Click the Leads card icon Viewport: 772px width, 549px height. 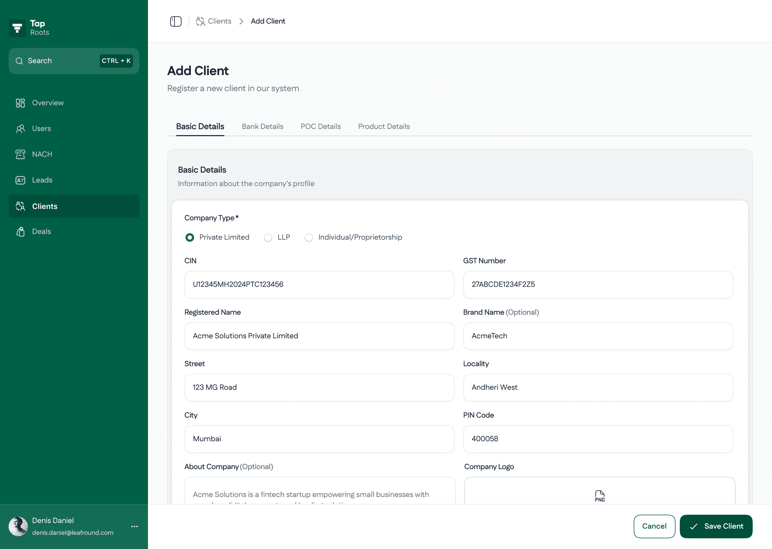20,180
